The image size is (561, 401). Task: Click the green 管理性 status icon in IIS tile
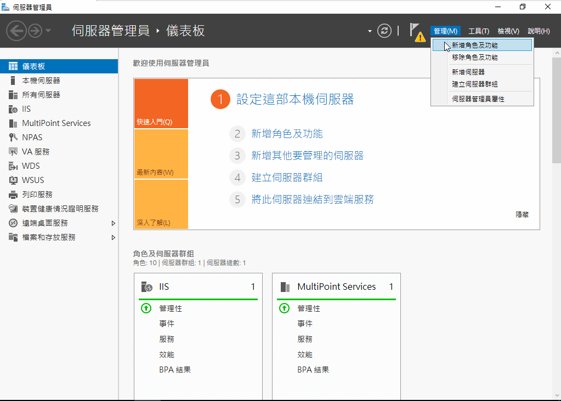coord(146,308)
